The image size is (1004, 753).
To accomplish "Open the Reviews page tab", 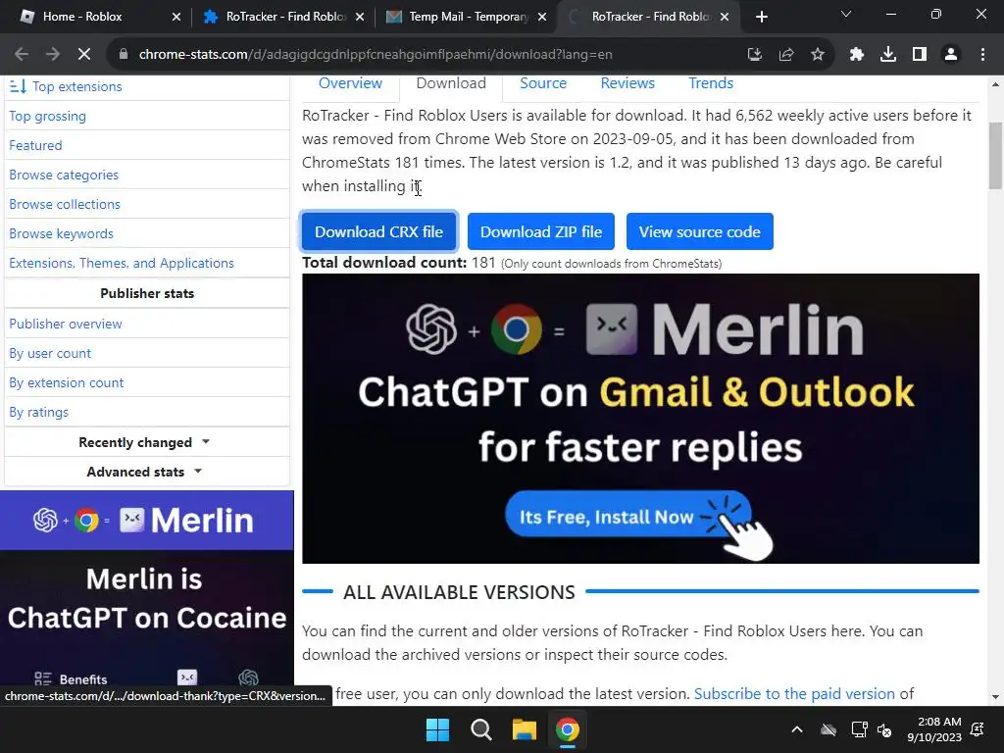I will 627,83.
